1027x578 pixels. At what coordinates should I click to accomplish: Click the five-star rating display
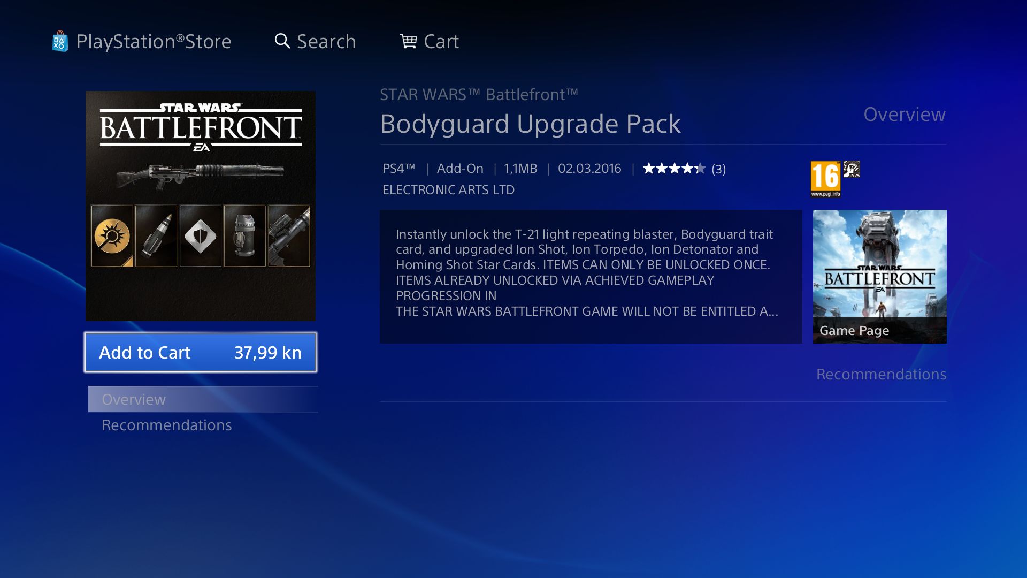click(674, 169)
